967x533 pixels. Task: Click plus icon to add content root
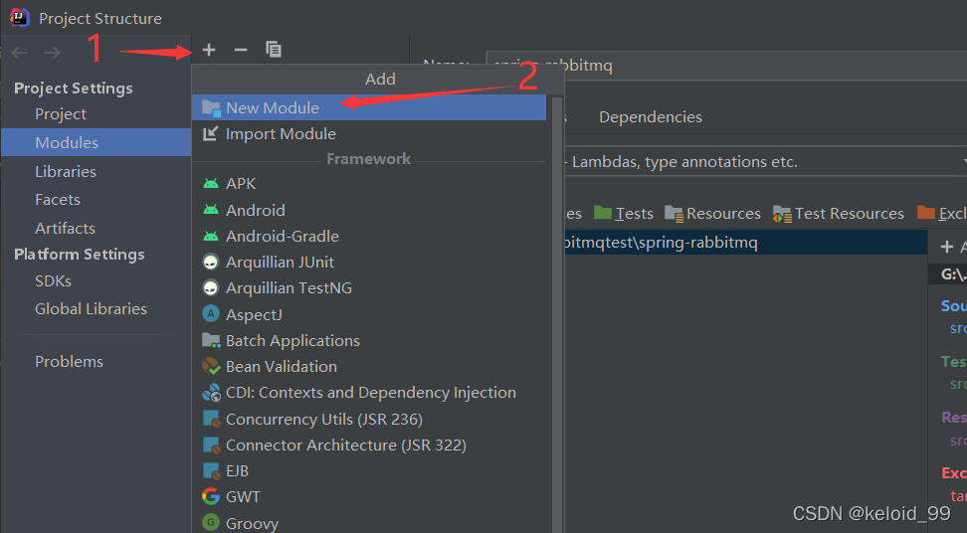point(947,247)
